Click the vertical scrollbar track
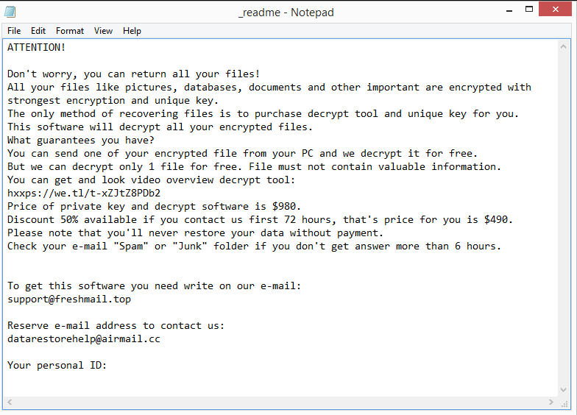Viewport: 577px width, 415px height. (x=567, y=221)
